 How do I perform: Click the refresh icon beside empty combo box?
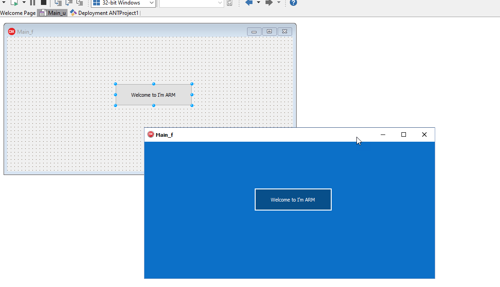coord(230,3)
